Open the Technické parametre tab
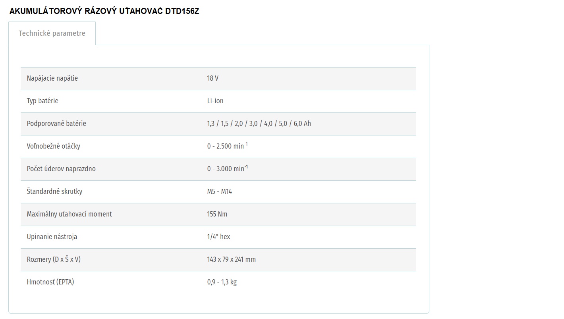Viewport: 564px width, 319px height. click(52, 33)
